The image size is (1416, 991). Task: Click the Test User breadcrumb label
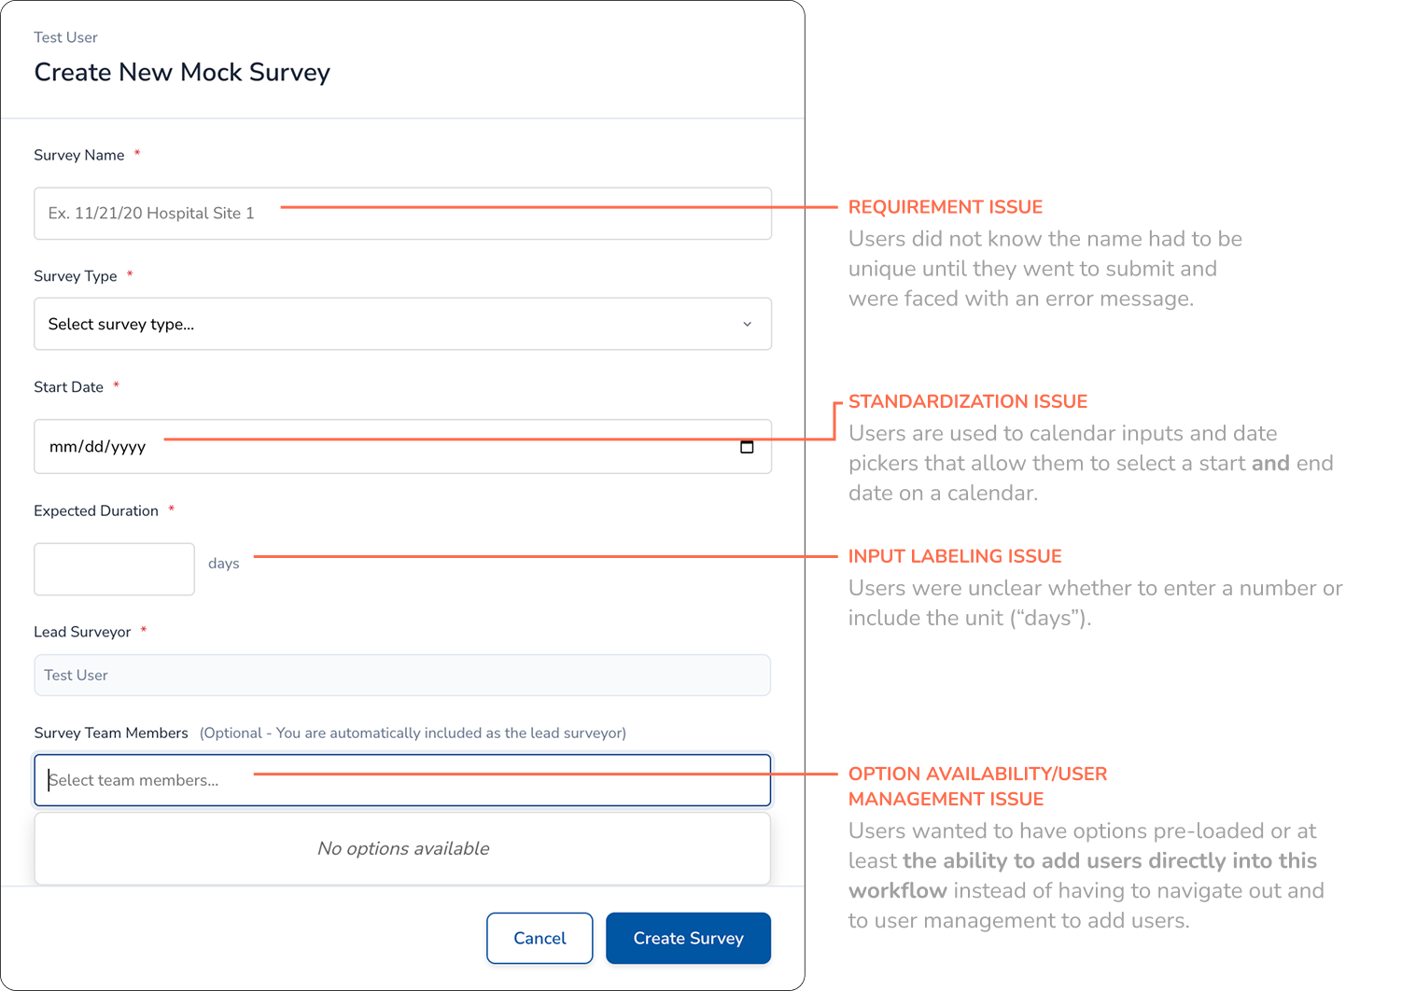click(x=65, y=37)
